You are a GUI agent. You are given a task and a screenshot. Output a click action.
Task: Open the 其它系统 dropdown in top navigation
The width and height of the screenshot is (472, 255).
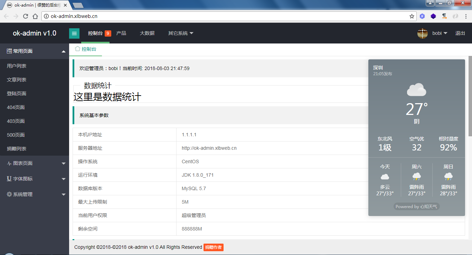tap(181, 33)
